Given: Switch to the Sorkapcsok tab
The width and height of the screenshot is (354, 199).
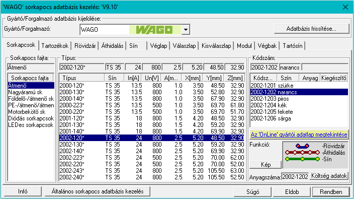Looking at the screenshot, I should click(21, 45).
